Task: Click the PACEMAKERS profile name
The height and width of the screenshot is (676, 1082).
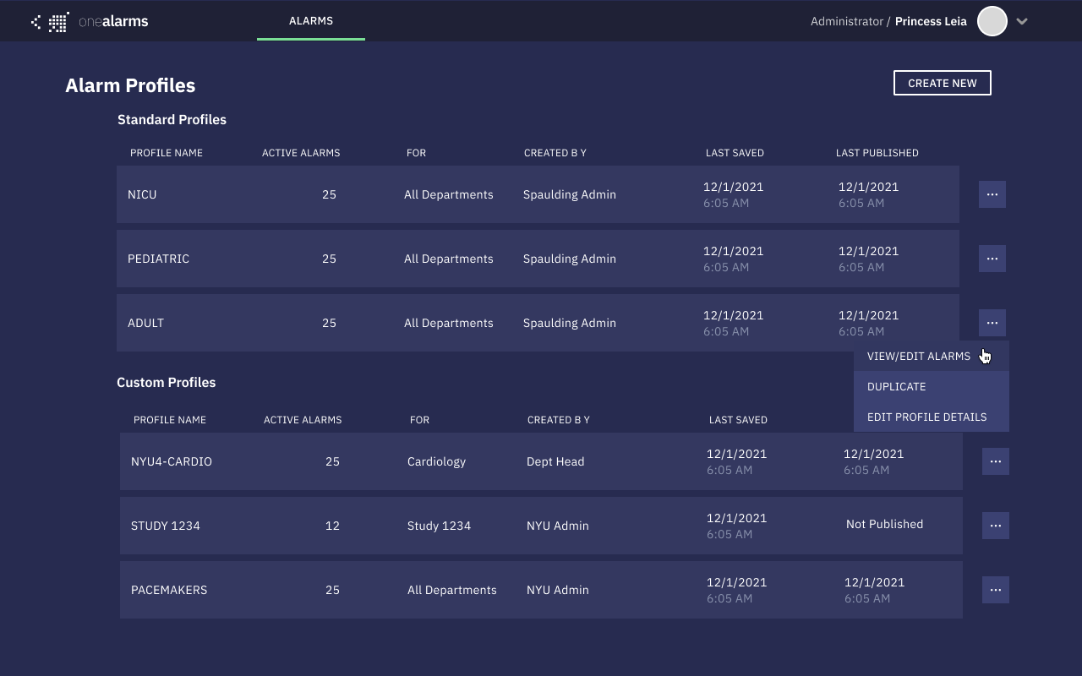Action: point(171,590)
